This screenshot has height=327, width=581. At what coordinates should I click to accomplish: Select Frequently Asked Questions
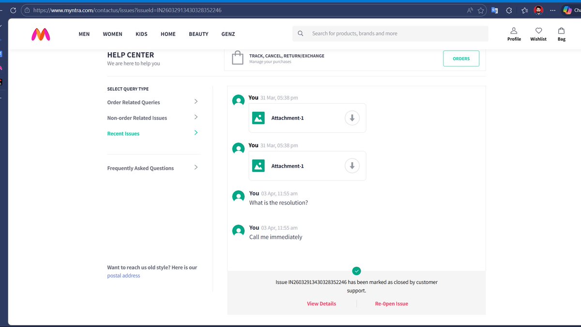140,168
